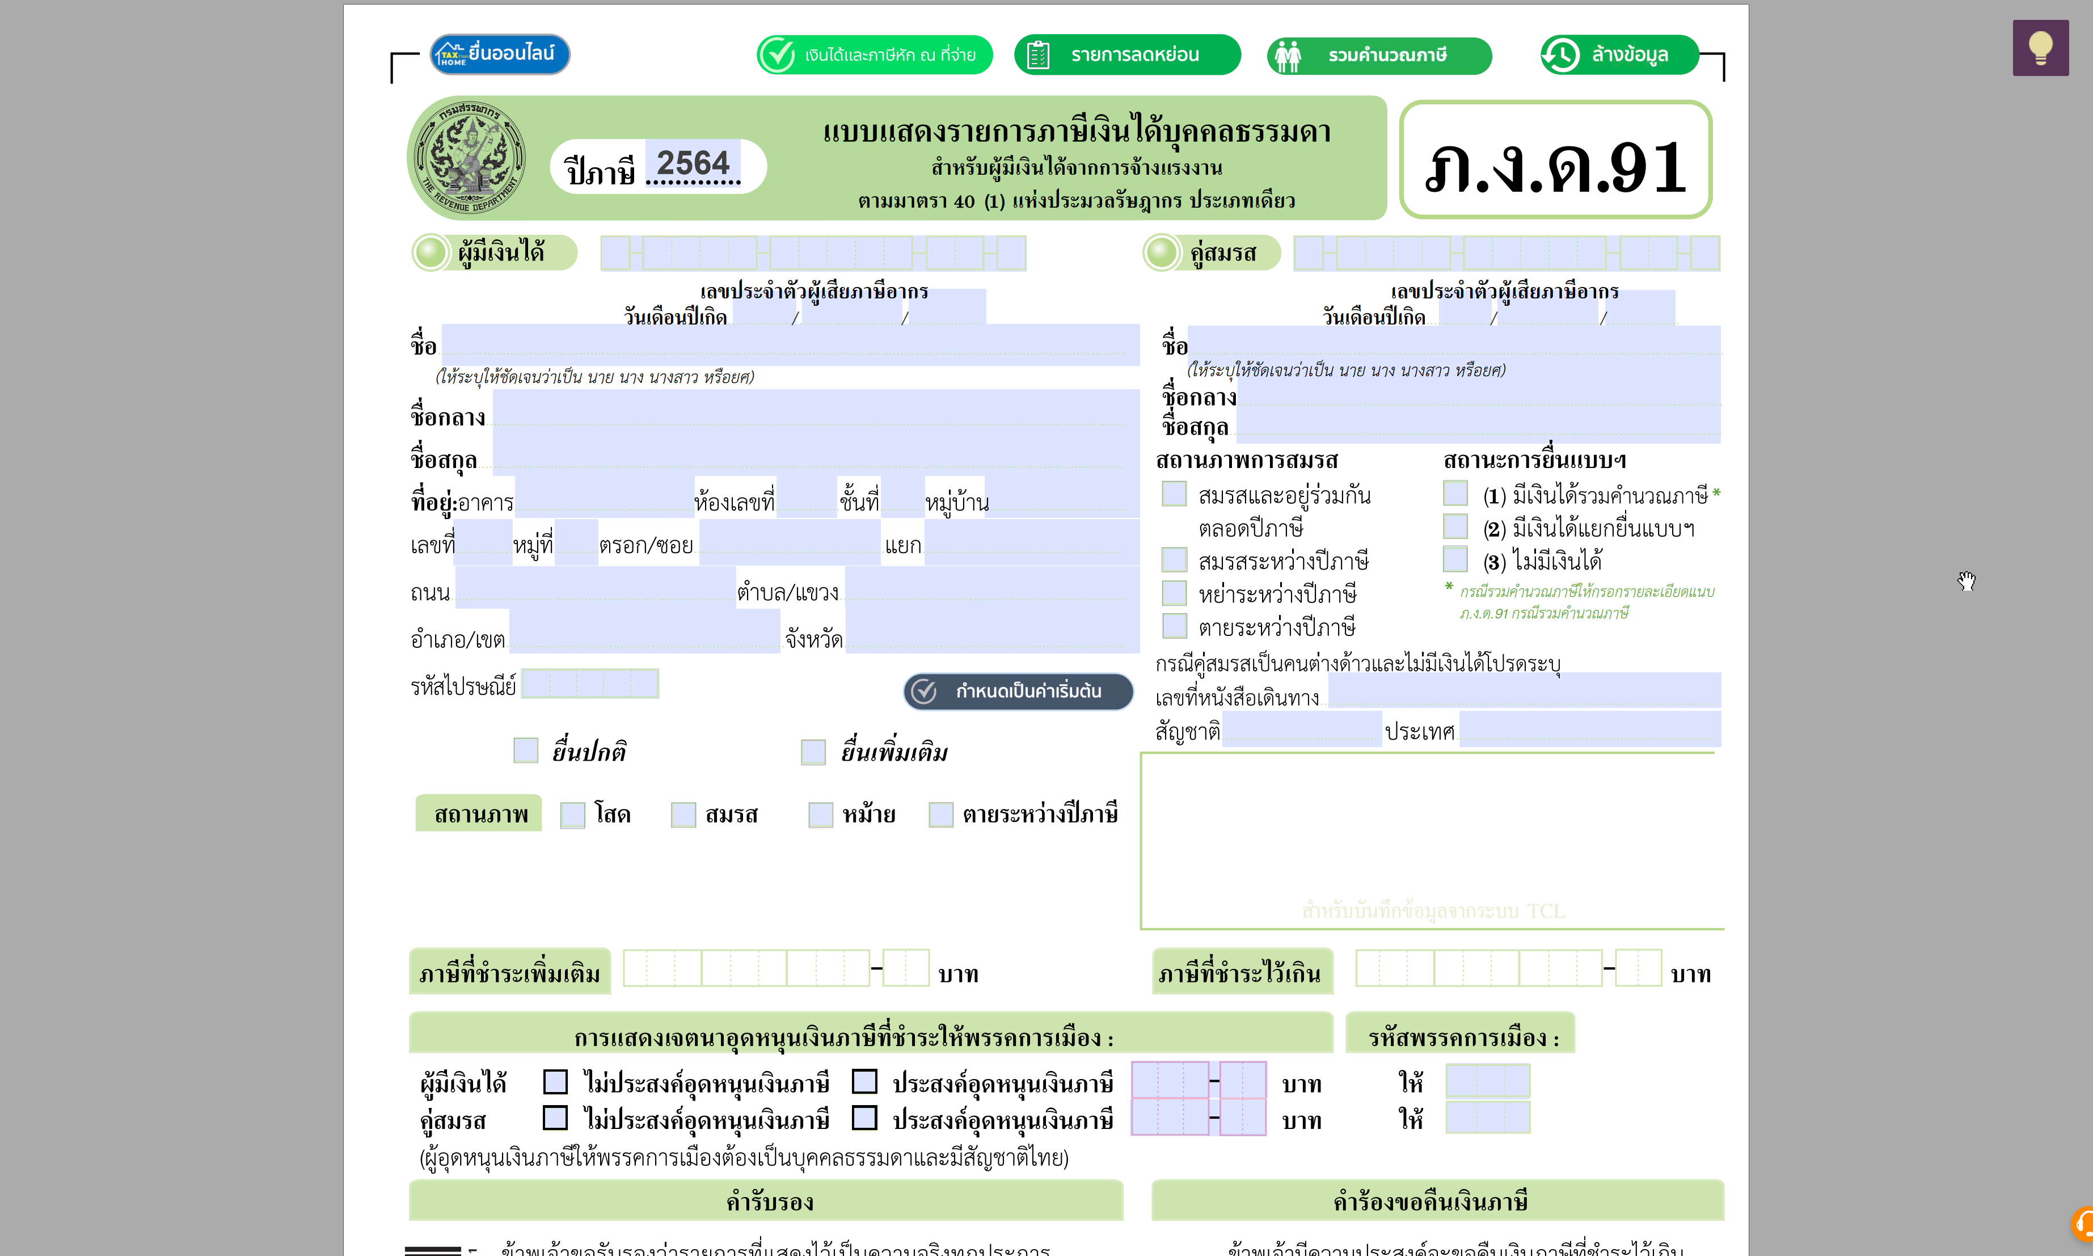Check (3) ไม่มีเงินได้ box
This screenshot has width=2093, height=1256.
coord(1455,559)
